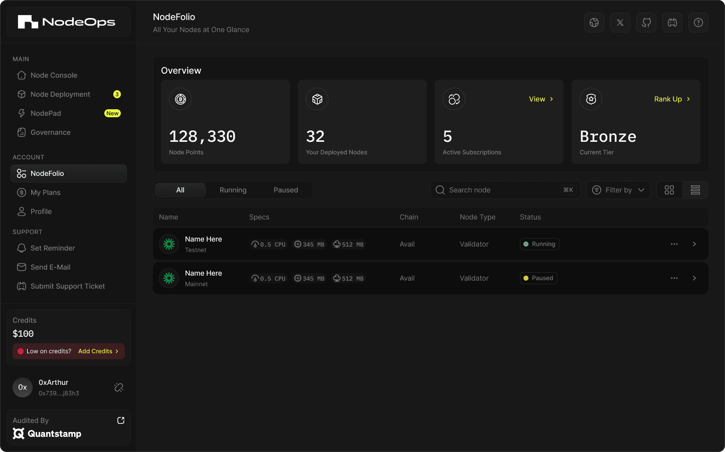Image resolution: width=725 pixels, height=452 pixels.
Task: Click the 0xArthur account avatar
Action: pyautogui.click(x=23, y=387)
